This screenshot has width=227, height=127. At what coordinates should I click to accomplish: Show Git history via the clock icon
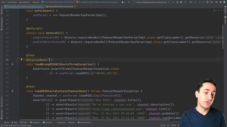tap(207, 2)
